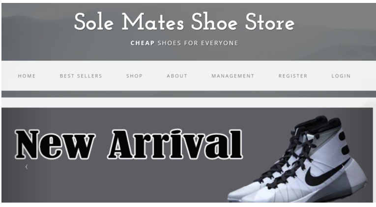Click the word Store in site title
Viewport: 376px width, 207px height.
coord(270,22)
